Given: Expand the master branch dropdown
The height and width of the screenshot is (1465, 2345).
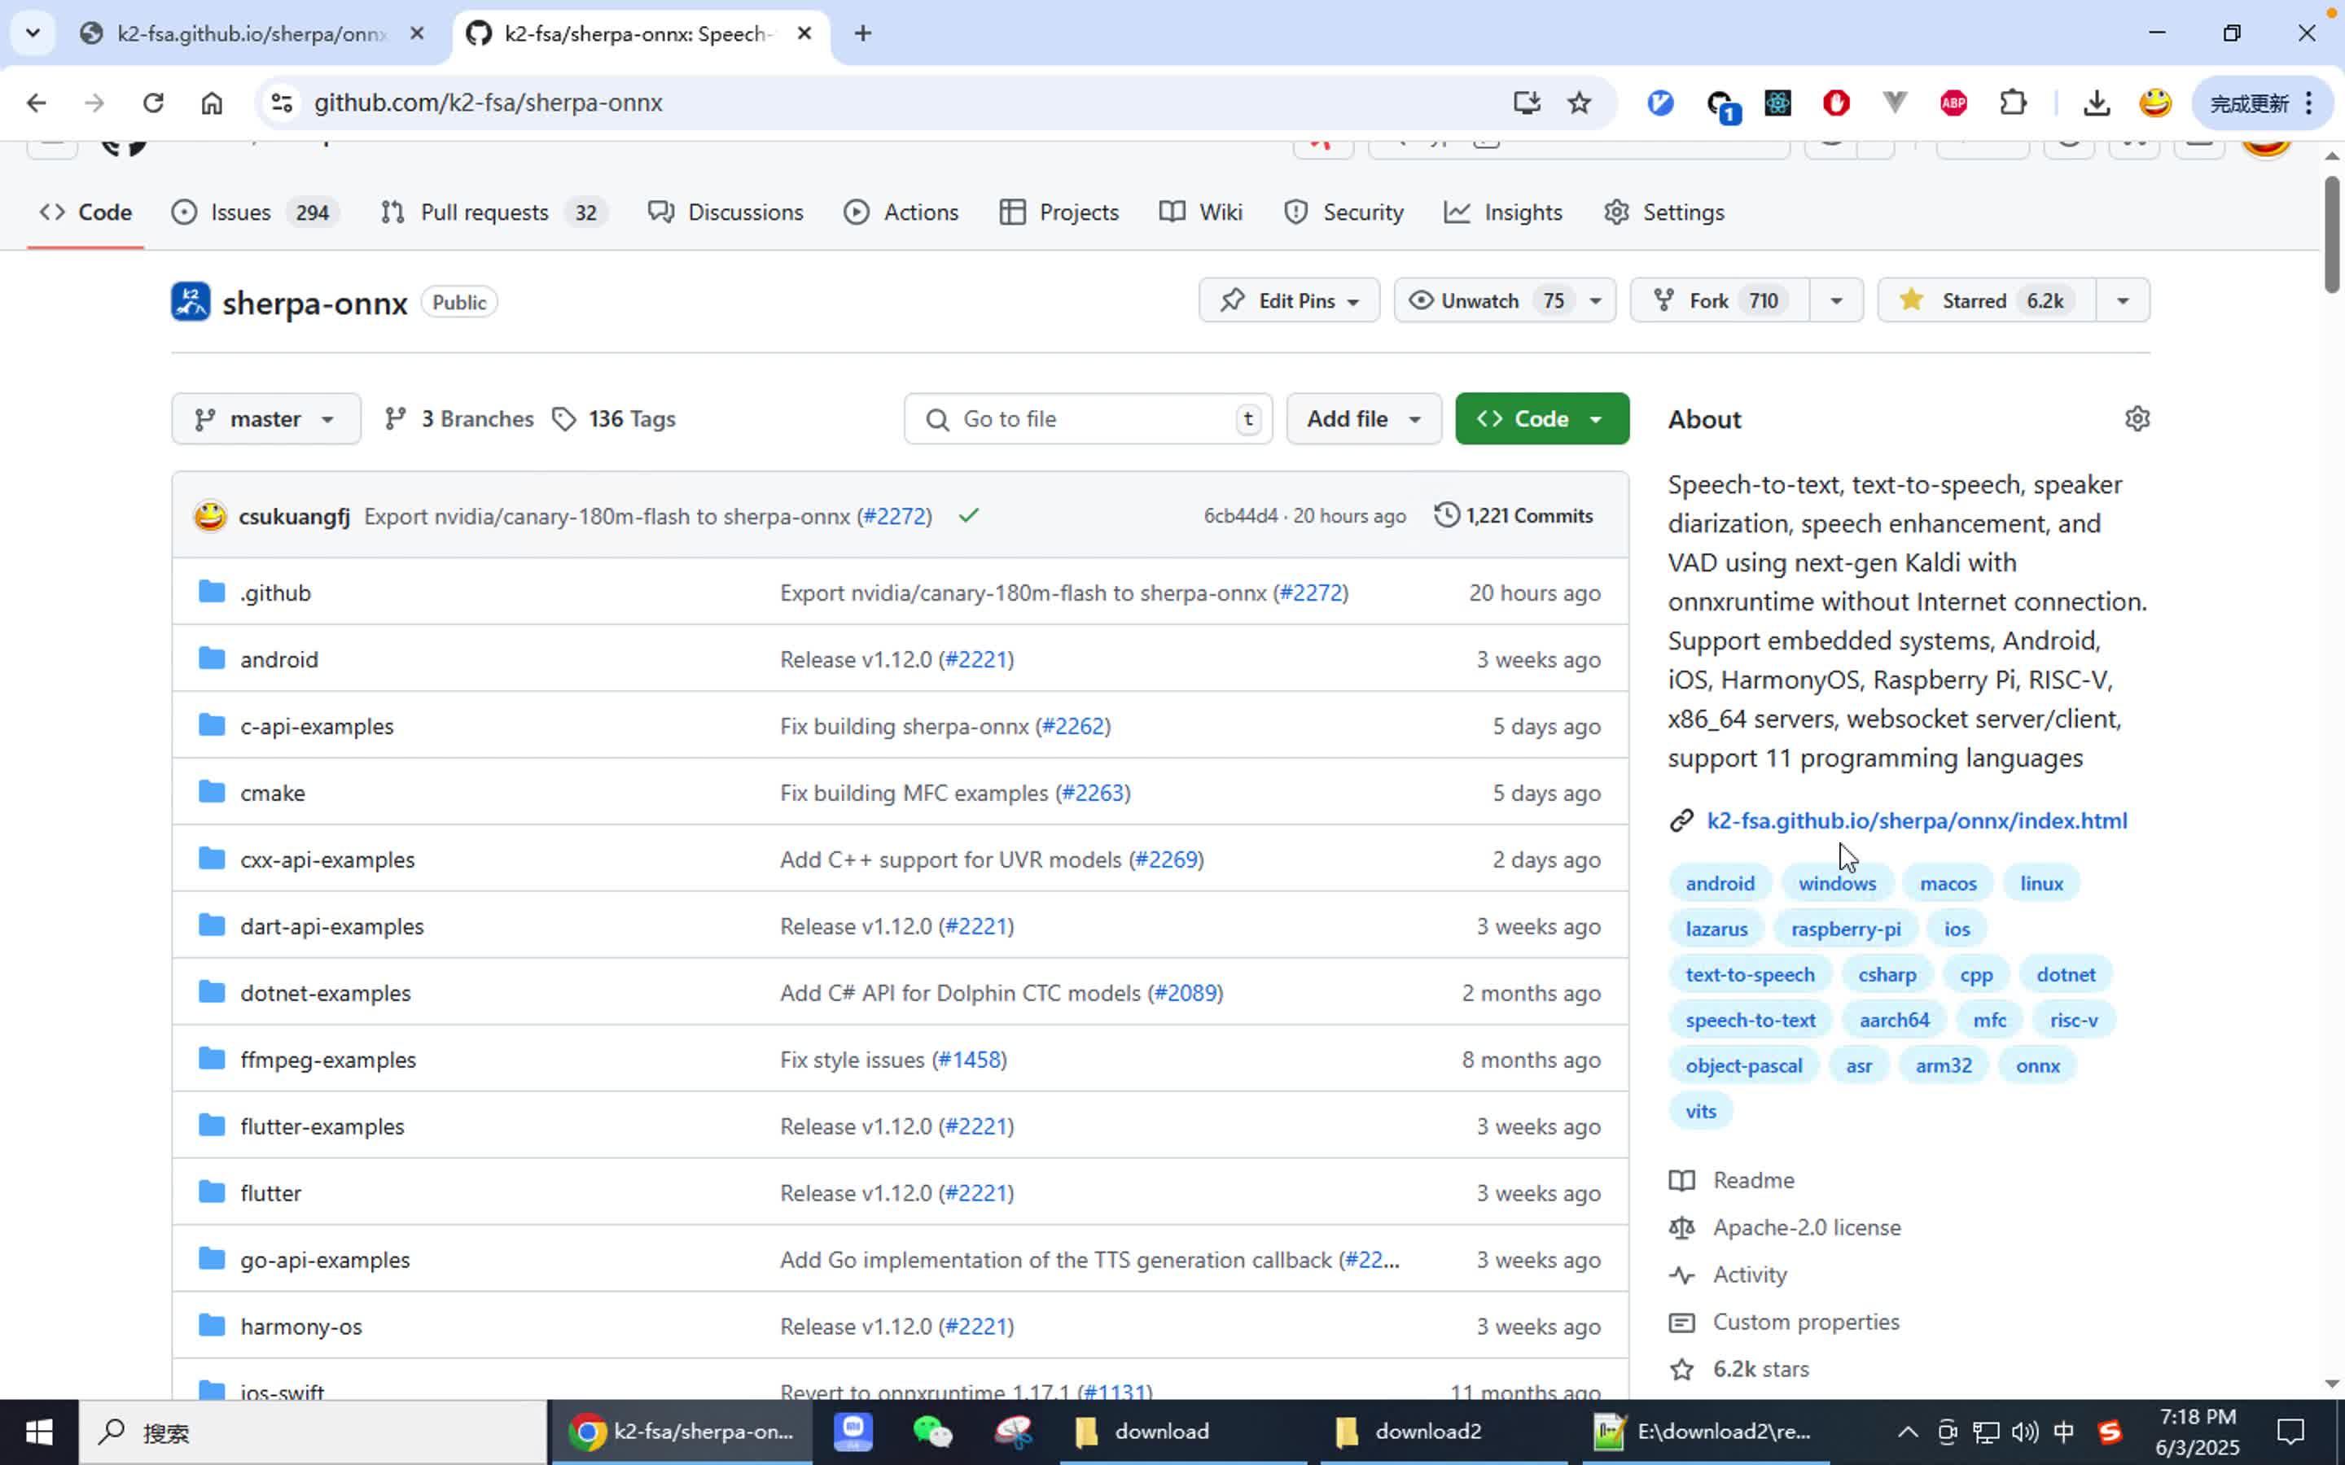Looking at the screenshot, I should coord(265,418).
